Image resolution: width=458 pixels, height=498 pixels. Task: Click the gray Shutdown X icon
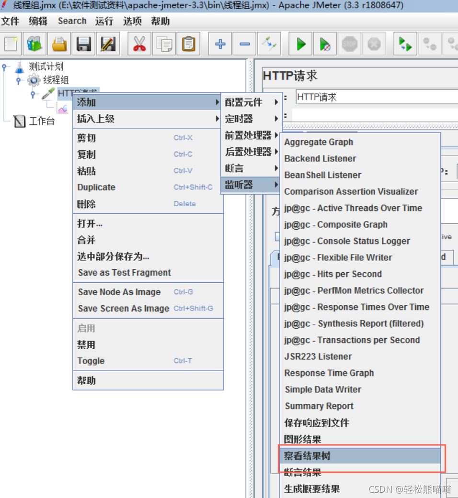coord(374,44)
